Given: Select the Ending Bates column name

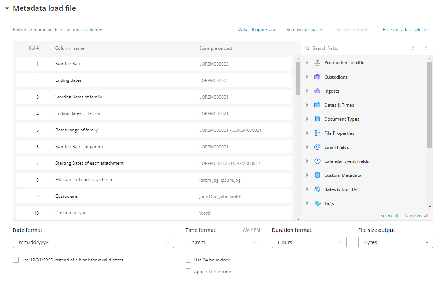Looking at the screenshot, I should pos(68,80).
